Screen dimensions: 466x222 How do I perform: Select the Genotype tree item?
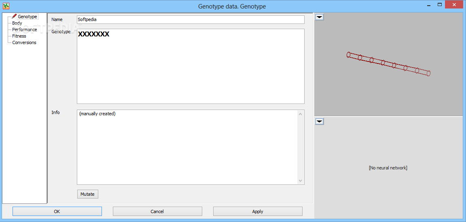[x=28, y=17]
